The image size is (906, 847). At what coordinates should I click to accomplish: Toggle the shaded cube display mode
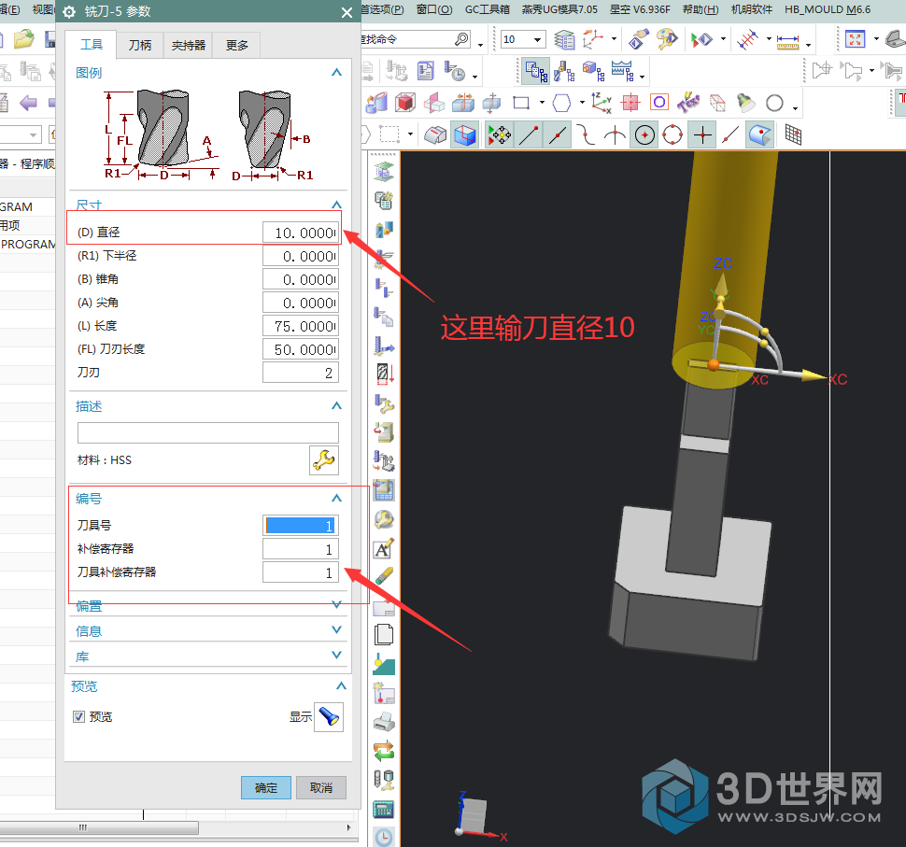pos(464,135)
